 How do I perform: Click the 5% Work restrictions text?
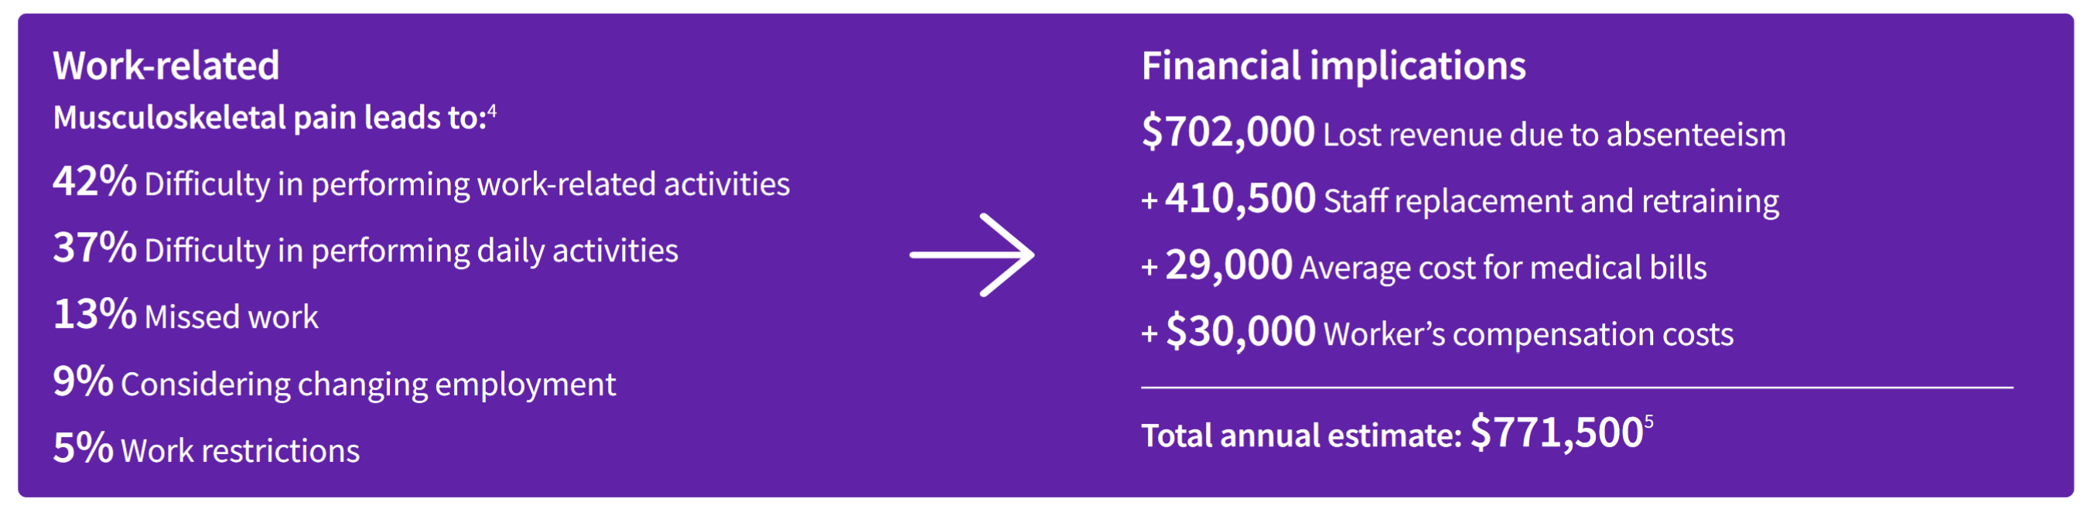click(206, 449)
